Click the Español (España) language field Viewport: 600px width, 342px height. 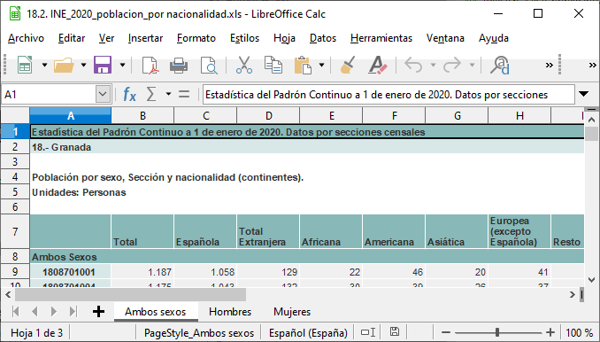point(308,332)
